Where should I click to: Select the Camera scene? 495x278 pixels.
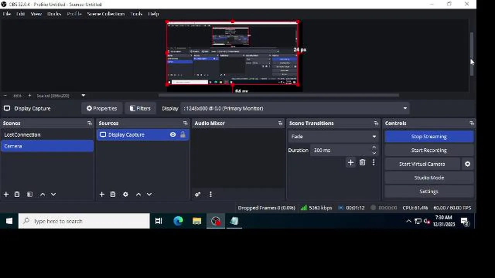pyautogui.click(x=47, y=146)
